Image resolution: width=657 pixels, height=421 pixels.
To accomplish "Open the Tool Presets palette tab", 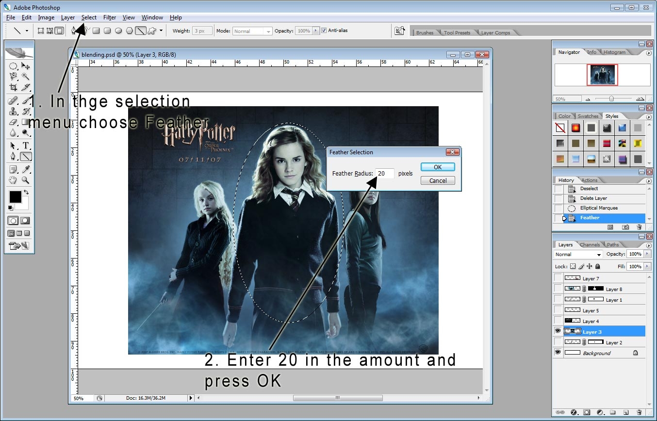I will point(457,33).
